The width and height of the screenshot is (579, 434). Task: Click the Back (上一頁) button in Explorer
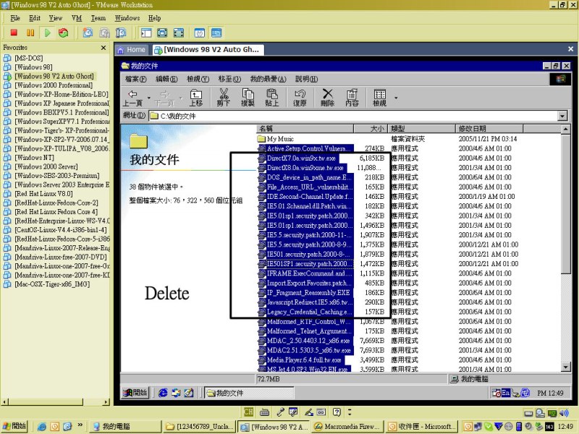[x=132, y=98]
